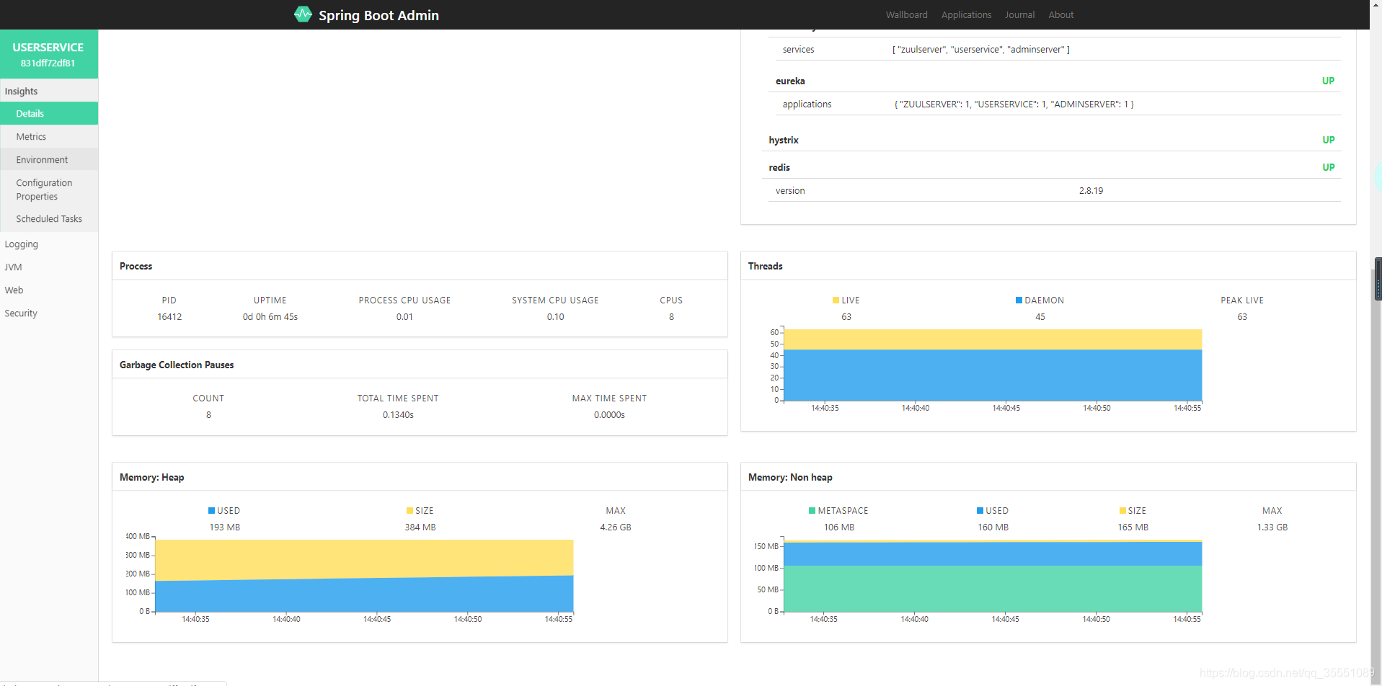The image size is (1382, 686).
Task: Click the redis health UP status
Action: tap(1328, 167)
